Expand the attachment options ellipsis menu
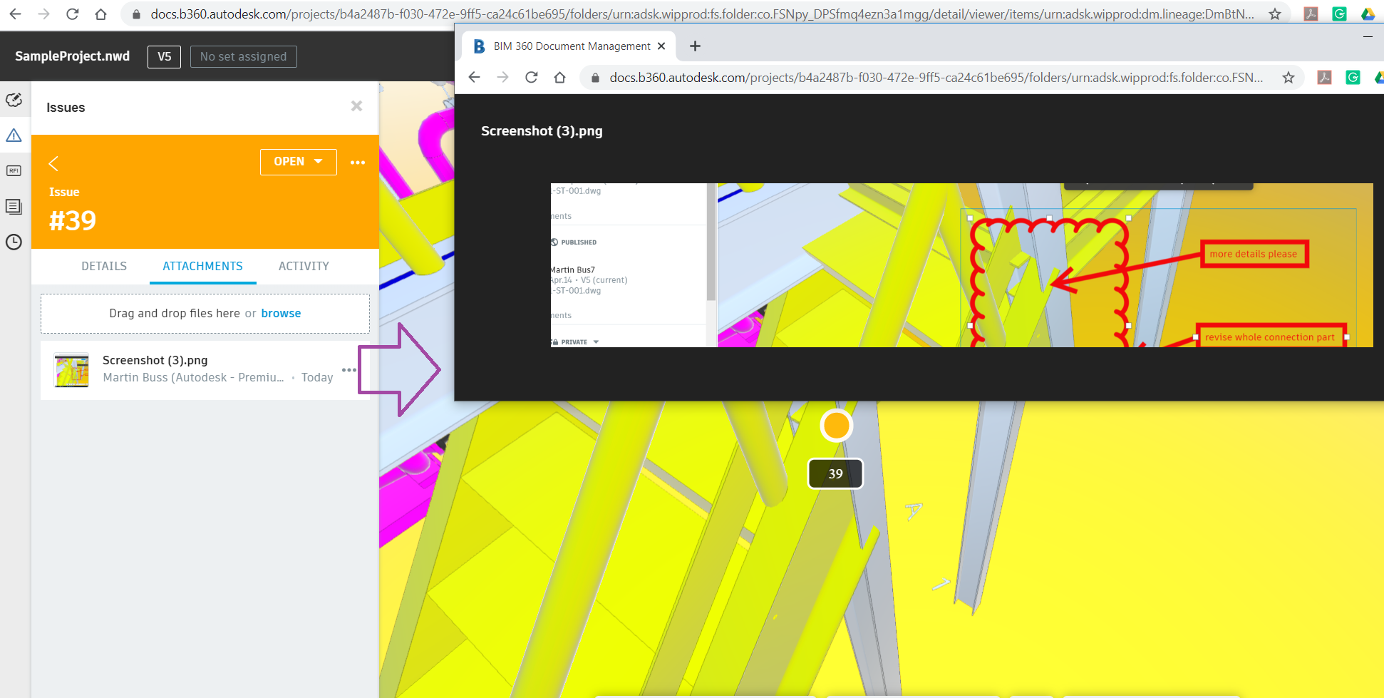This screenshot has width=1384, height=698. pyautogui.click(x=349, y=370)
